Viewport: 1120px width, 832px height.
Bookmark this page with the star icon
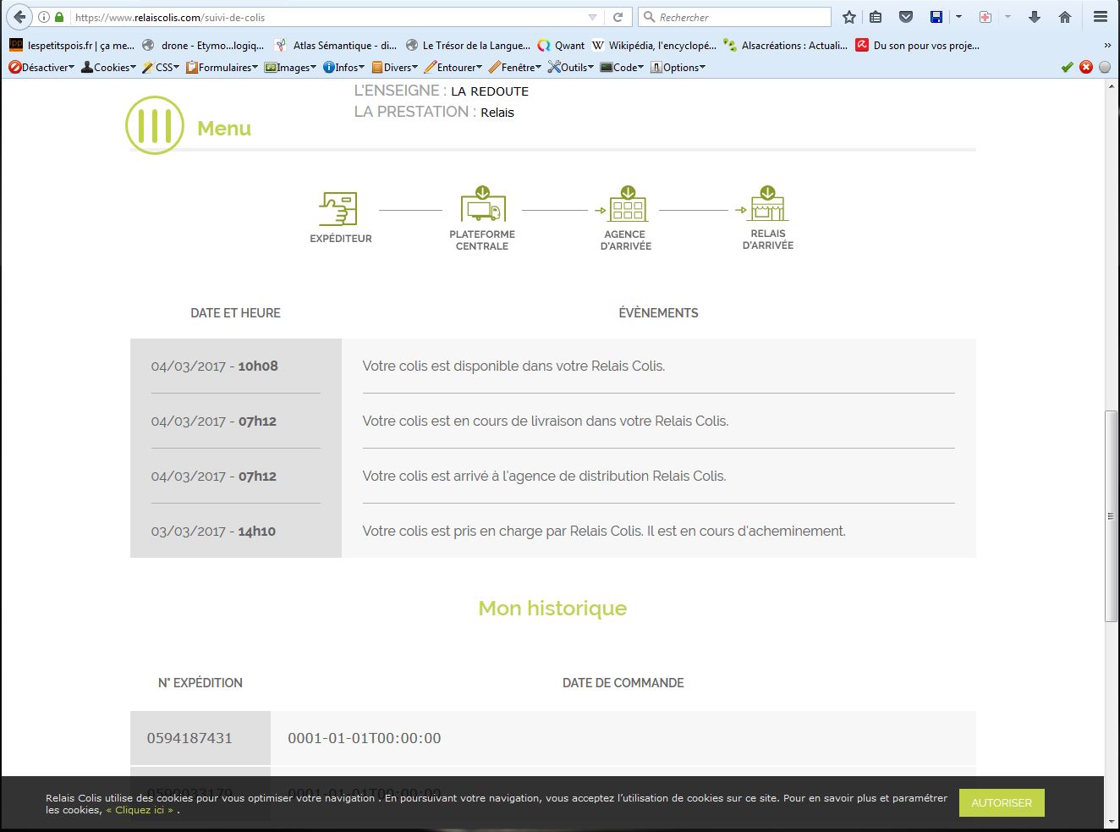[849, 17]
